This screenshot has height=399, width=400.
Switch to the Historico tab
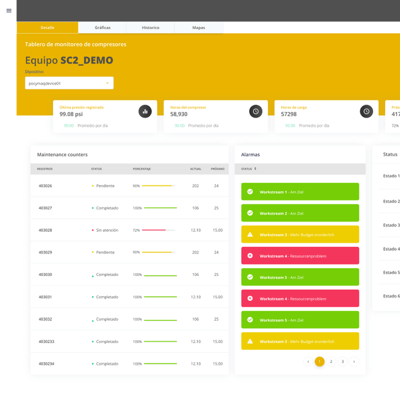[150, 27]
